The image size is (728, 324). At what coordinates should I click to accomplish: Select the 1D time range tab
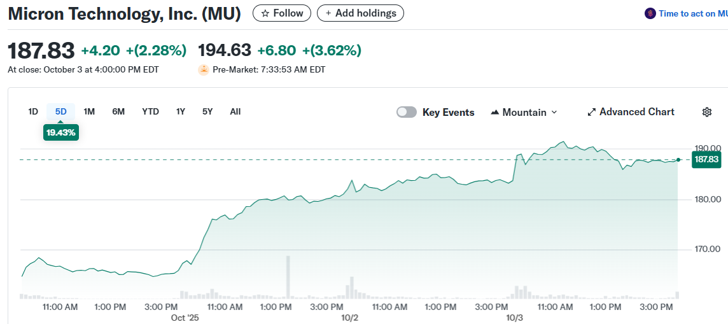pyautogui.click(x=33, y=111)
